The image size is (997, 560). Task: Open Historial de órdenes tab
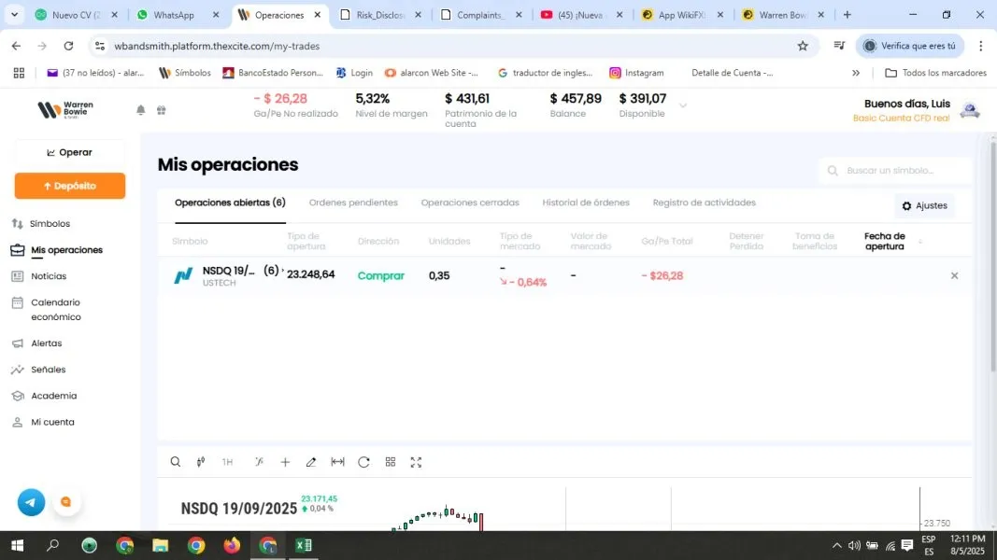(586, 203)
